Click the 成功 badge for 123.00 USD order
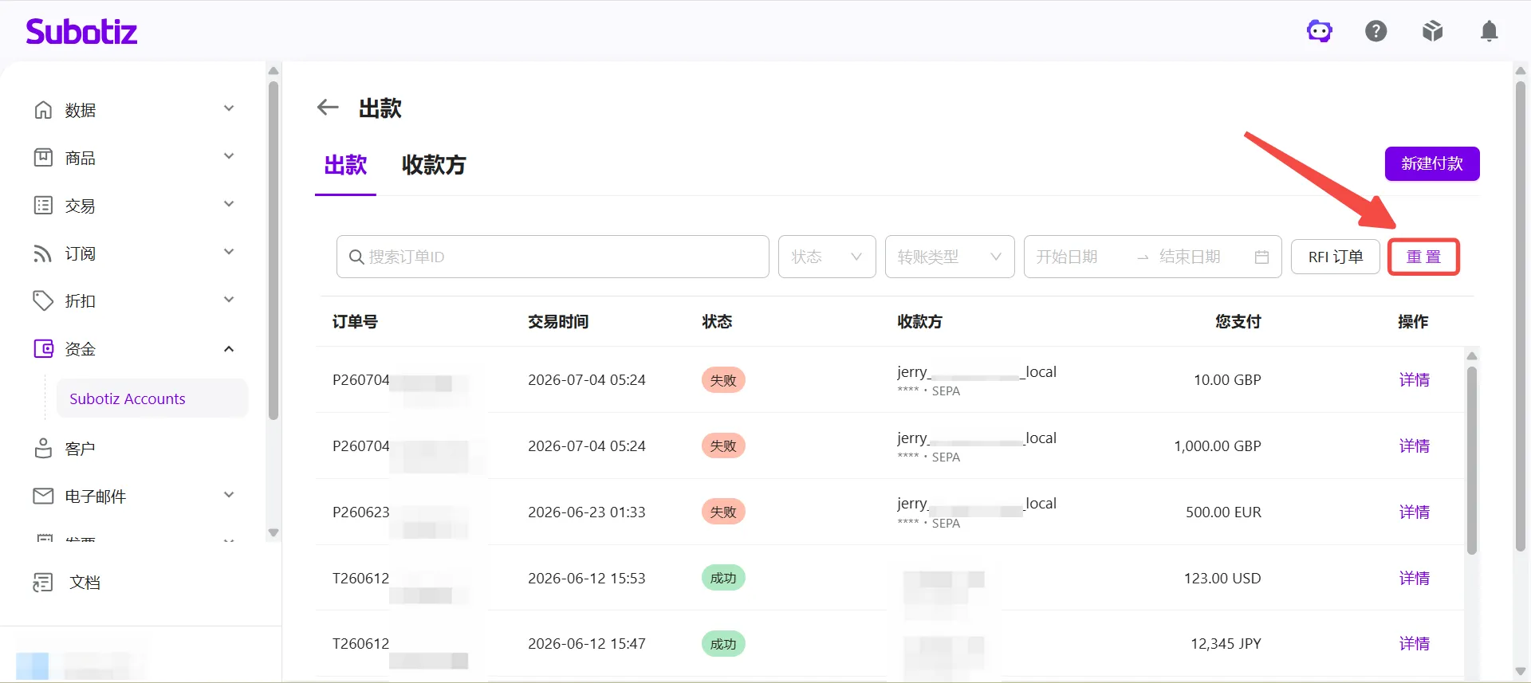The image size is (1531, 683). coord(723,579)
